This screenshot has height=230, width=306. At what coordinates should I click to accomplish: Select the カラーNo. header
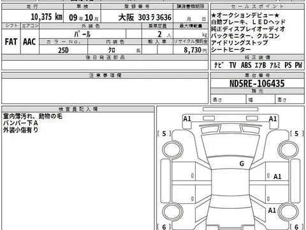(64, 42)
